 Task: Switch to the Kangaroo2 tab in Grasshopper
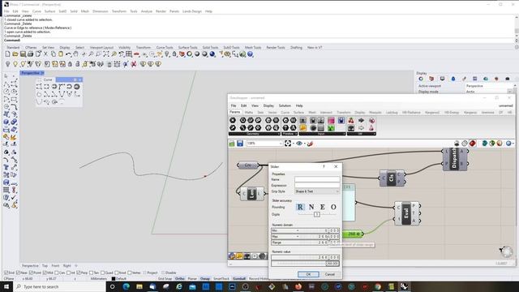(x=432, y=113)
